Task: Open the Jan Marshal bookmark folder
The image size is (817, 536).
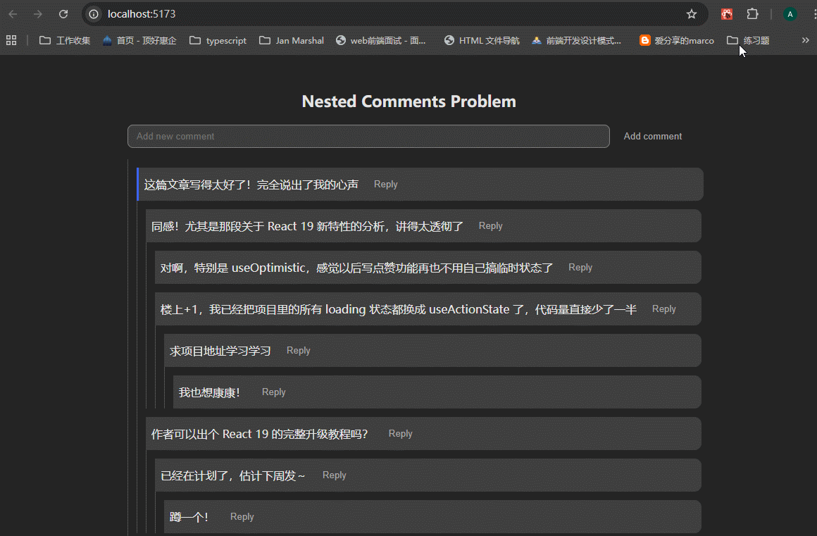Action: coord(292,41)
